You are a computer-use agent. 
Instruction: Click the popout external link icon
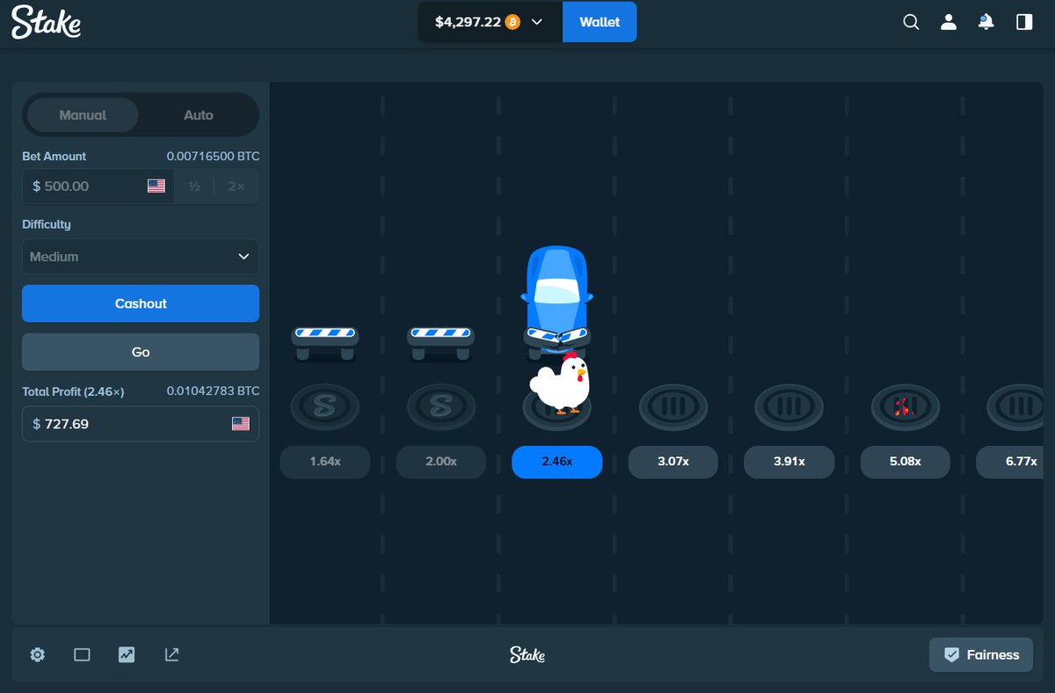pyautogui.click(x=171, y=654)
